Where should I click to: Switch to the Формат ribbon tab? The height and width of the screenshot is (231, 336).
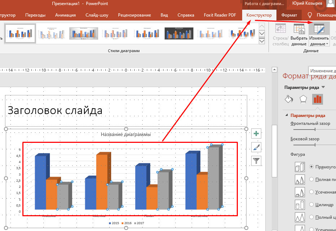pos(289,15)
